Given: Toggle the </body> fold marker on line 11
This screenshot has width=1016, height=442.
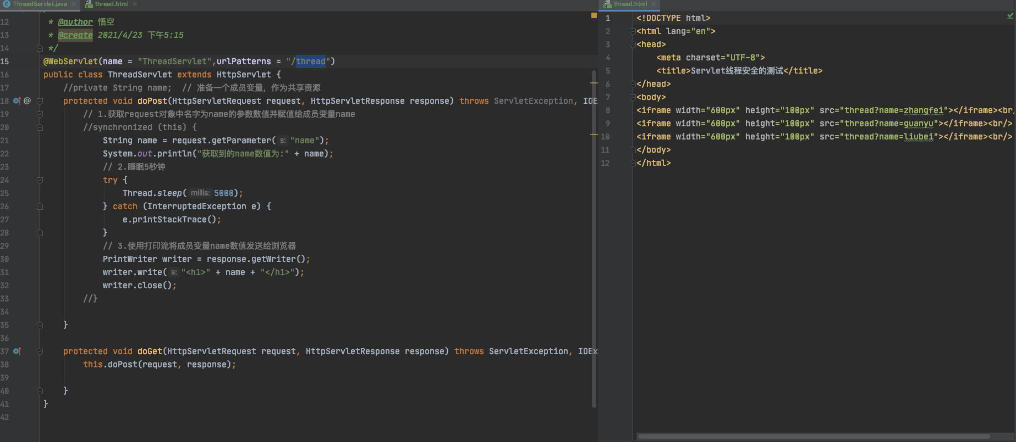Looking at the screenshot, I should point(633,150).
